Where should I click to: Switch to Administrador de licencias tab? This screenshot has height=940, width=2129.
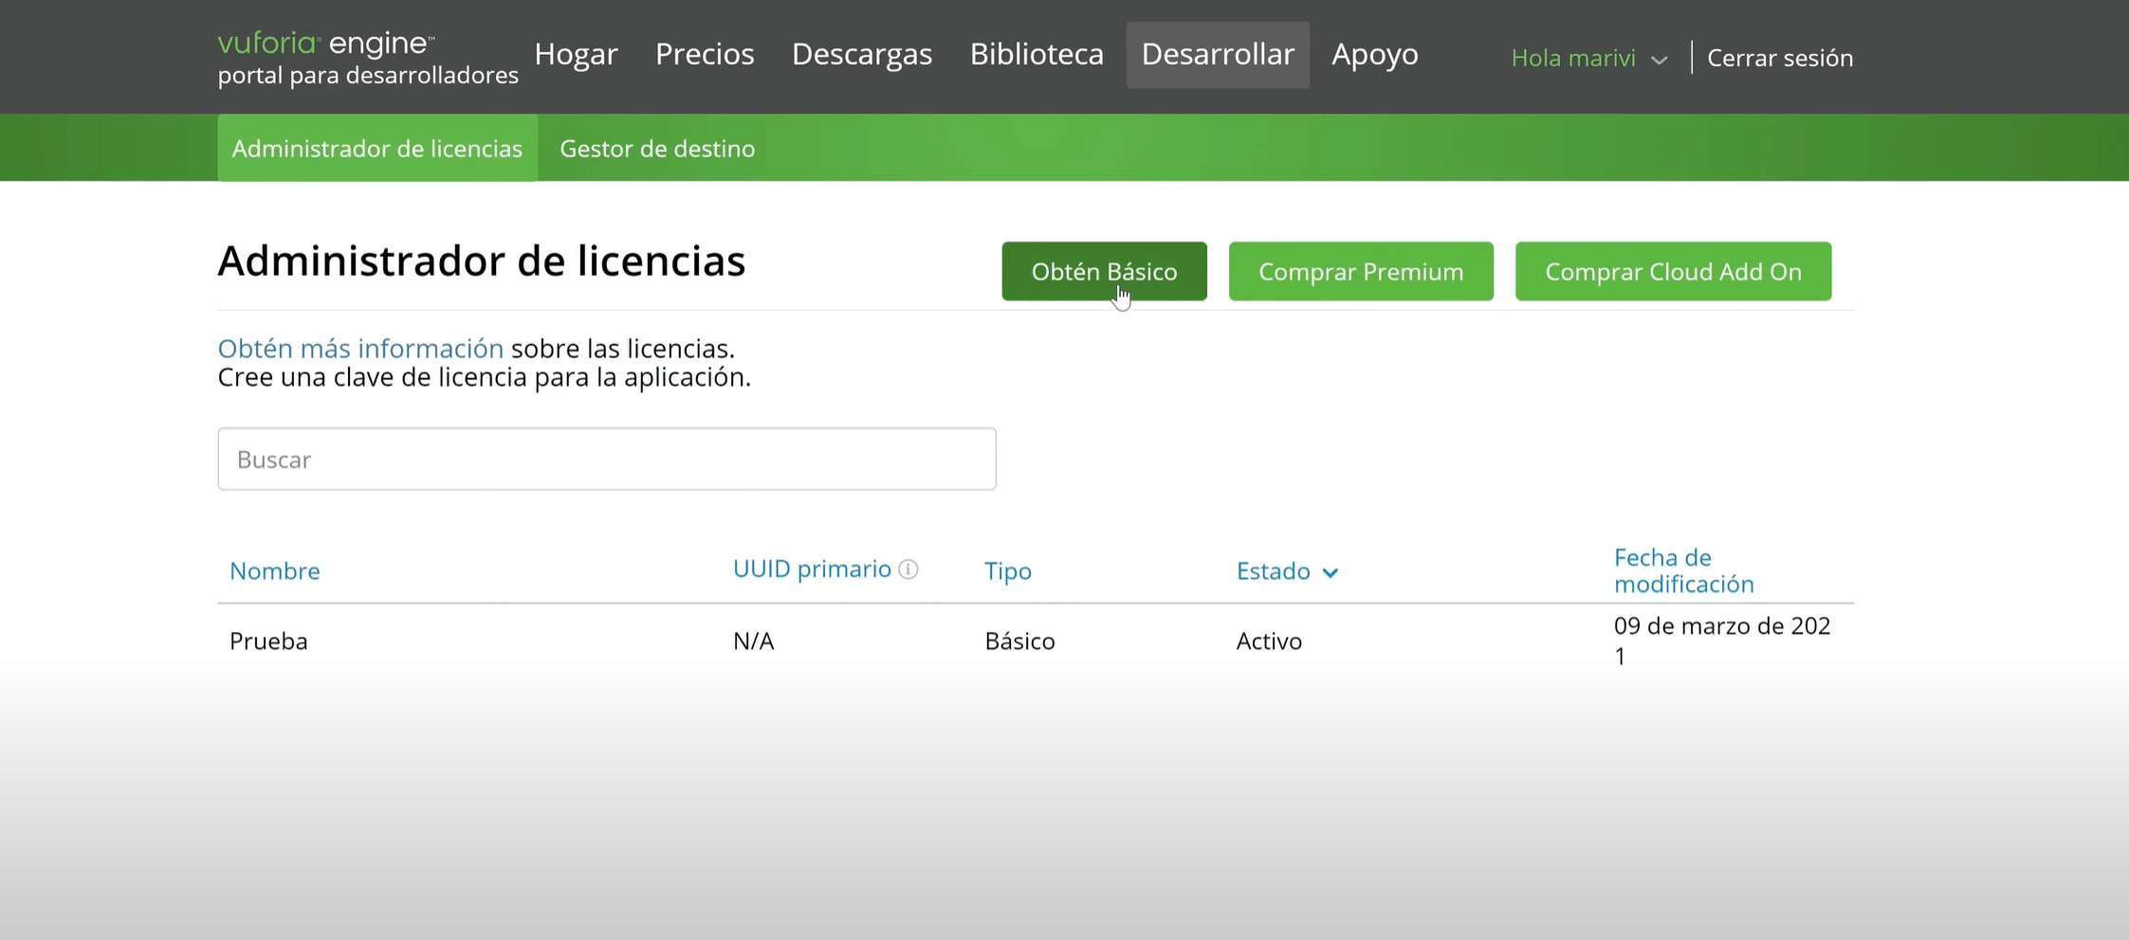377,148
